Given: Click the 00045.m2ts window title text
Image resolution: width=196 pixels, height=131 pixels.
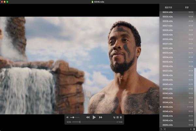Looking at the screenshot, I should pyautogui.click(x=99, y=2).
